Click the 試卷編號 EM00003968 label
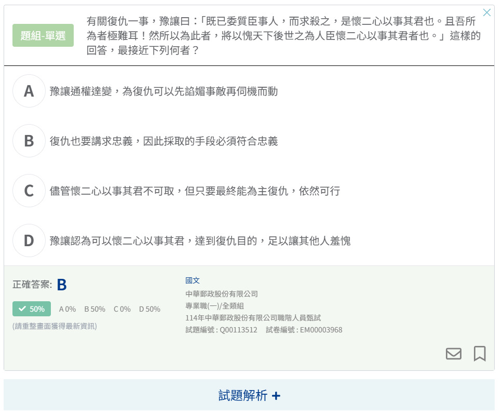 [x=304, y=330]
